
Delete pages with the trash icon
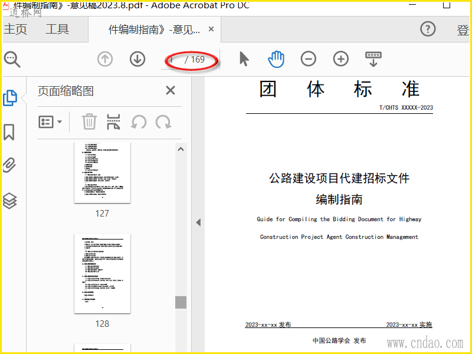pyautogui.click(x=90, y=122)
